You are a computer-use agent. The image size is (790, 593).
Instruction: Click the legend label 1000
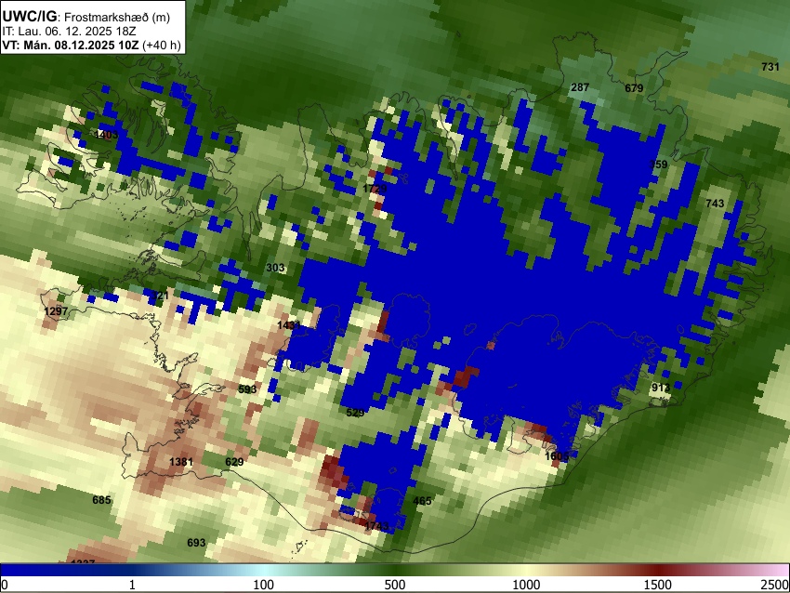tap(526, 585)
